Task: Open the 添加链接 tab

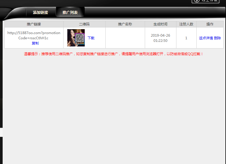Action: pyautogui.click(x=40, y=13)
